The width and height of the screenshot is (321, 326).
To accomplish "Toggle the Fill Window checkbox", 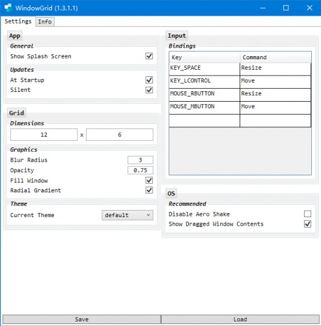I will [149, 181].
